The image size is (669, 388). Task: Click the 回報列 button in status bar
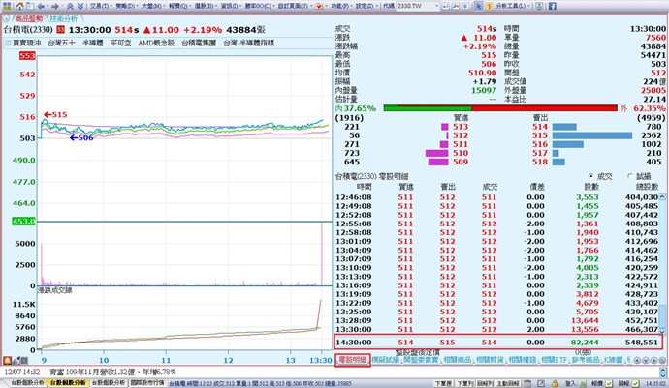(485, 384)
